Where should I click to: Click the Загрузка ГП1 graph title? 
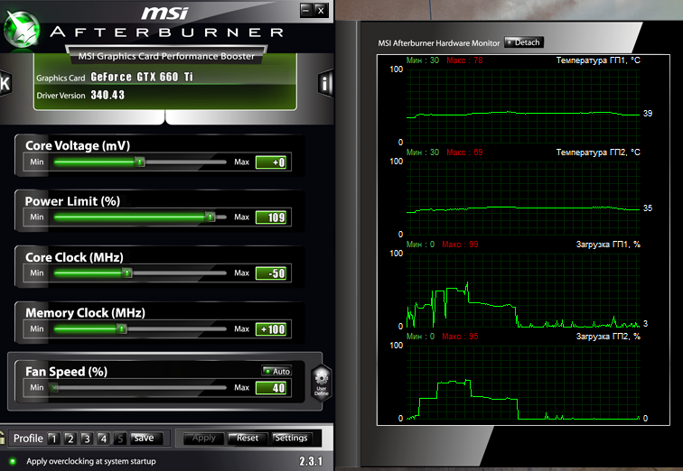[x=608, y=245]
